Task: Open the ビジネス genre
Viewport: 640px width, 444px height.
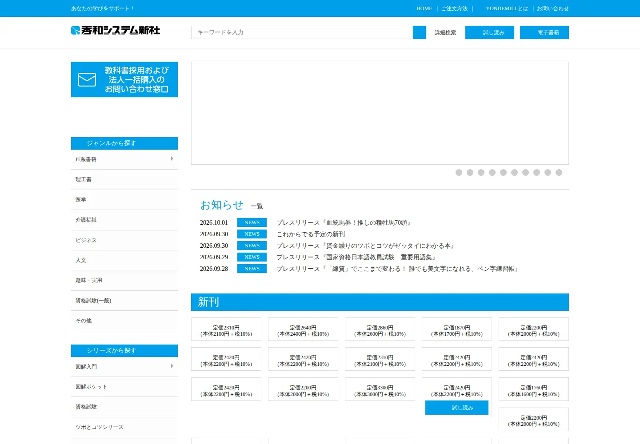Action: [x=124, y=240]
